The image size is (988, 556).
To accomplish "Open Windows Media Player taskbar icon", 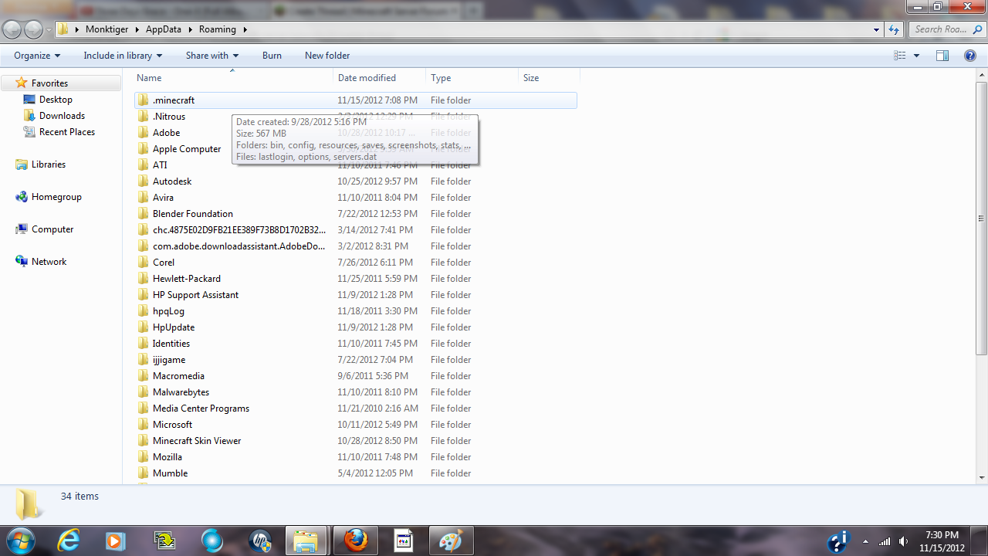I will tap(116, 541).
